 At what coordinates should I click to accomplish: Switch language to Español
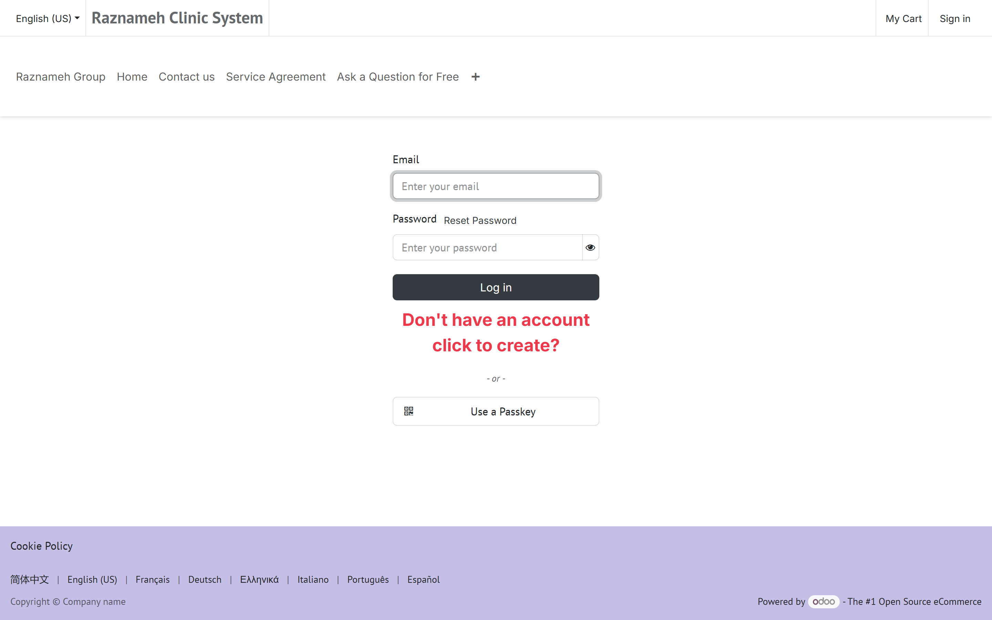423,579
